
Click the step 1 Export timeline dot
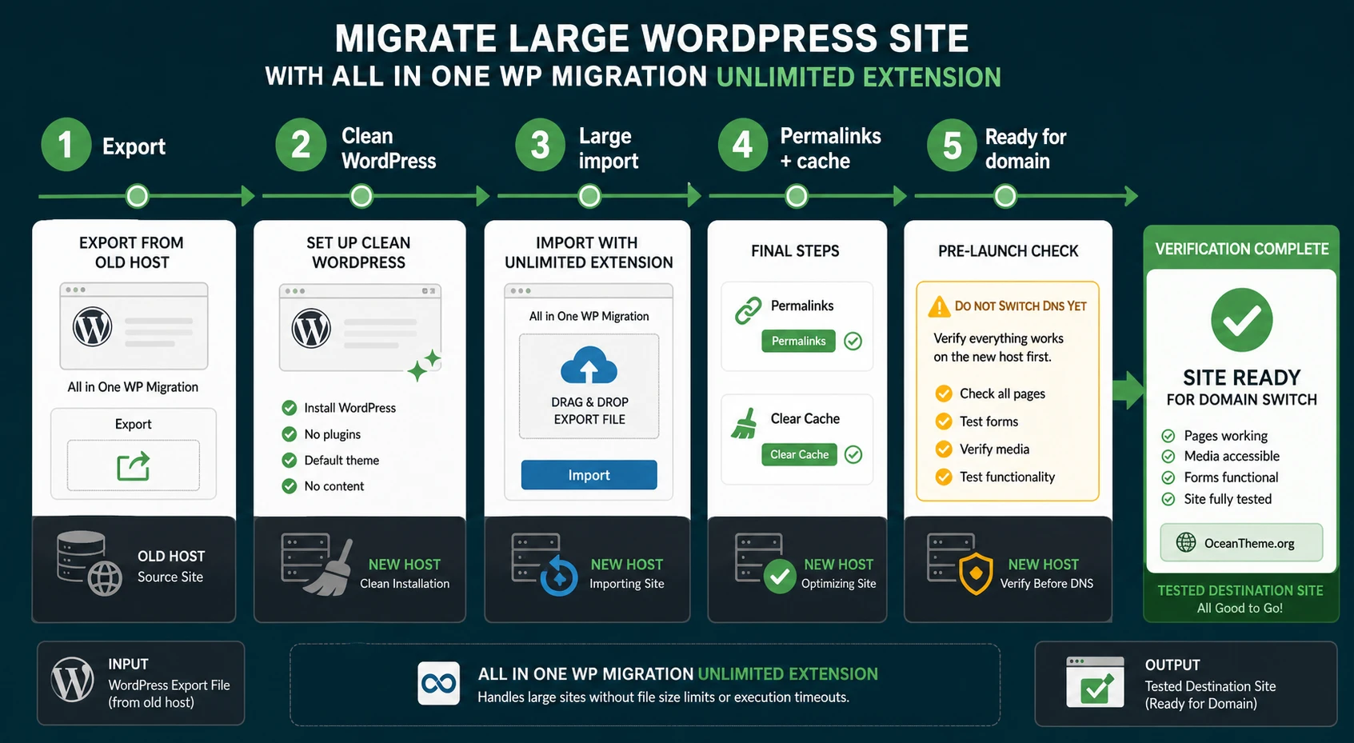pos(138,196)
